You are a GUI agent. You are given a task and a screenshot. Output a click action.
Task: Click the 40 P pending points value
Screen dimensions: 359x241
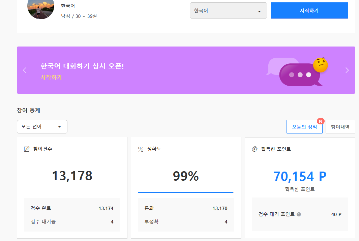click(x=336, y=214)
